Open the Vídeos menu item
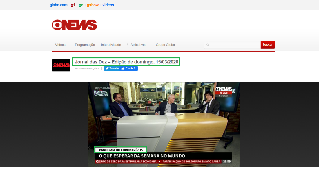The height and width of the screenshot is (185, 319). point(60,45)
